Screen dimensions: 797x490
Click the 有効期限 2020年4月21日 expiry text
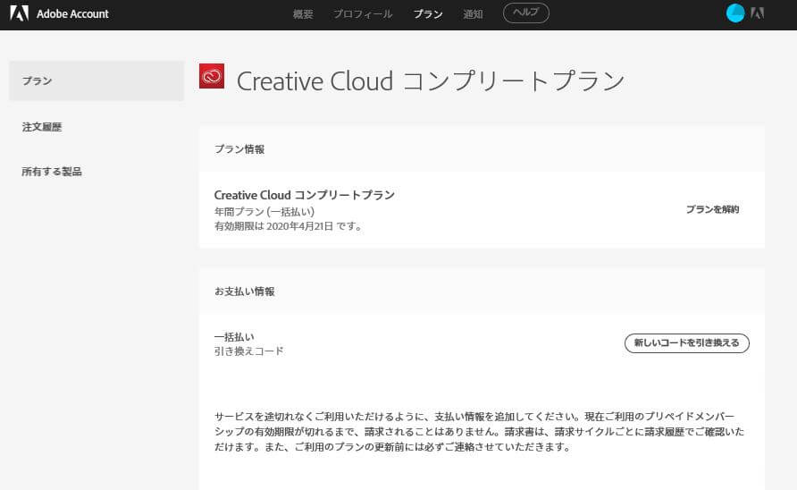pyautogui.click(x=288, y=227)
